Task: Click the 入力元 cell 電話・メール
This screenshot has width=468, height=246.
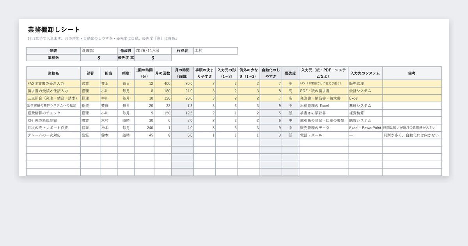Action: click(x=324, y=135)
